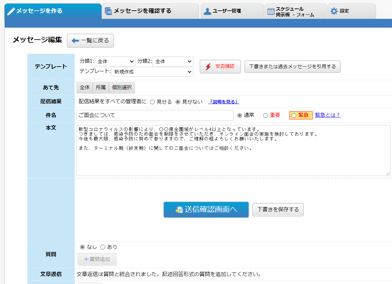Click inside the 本文 text area

tap(234, 150)
